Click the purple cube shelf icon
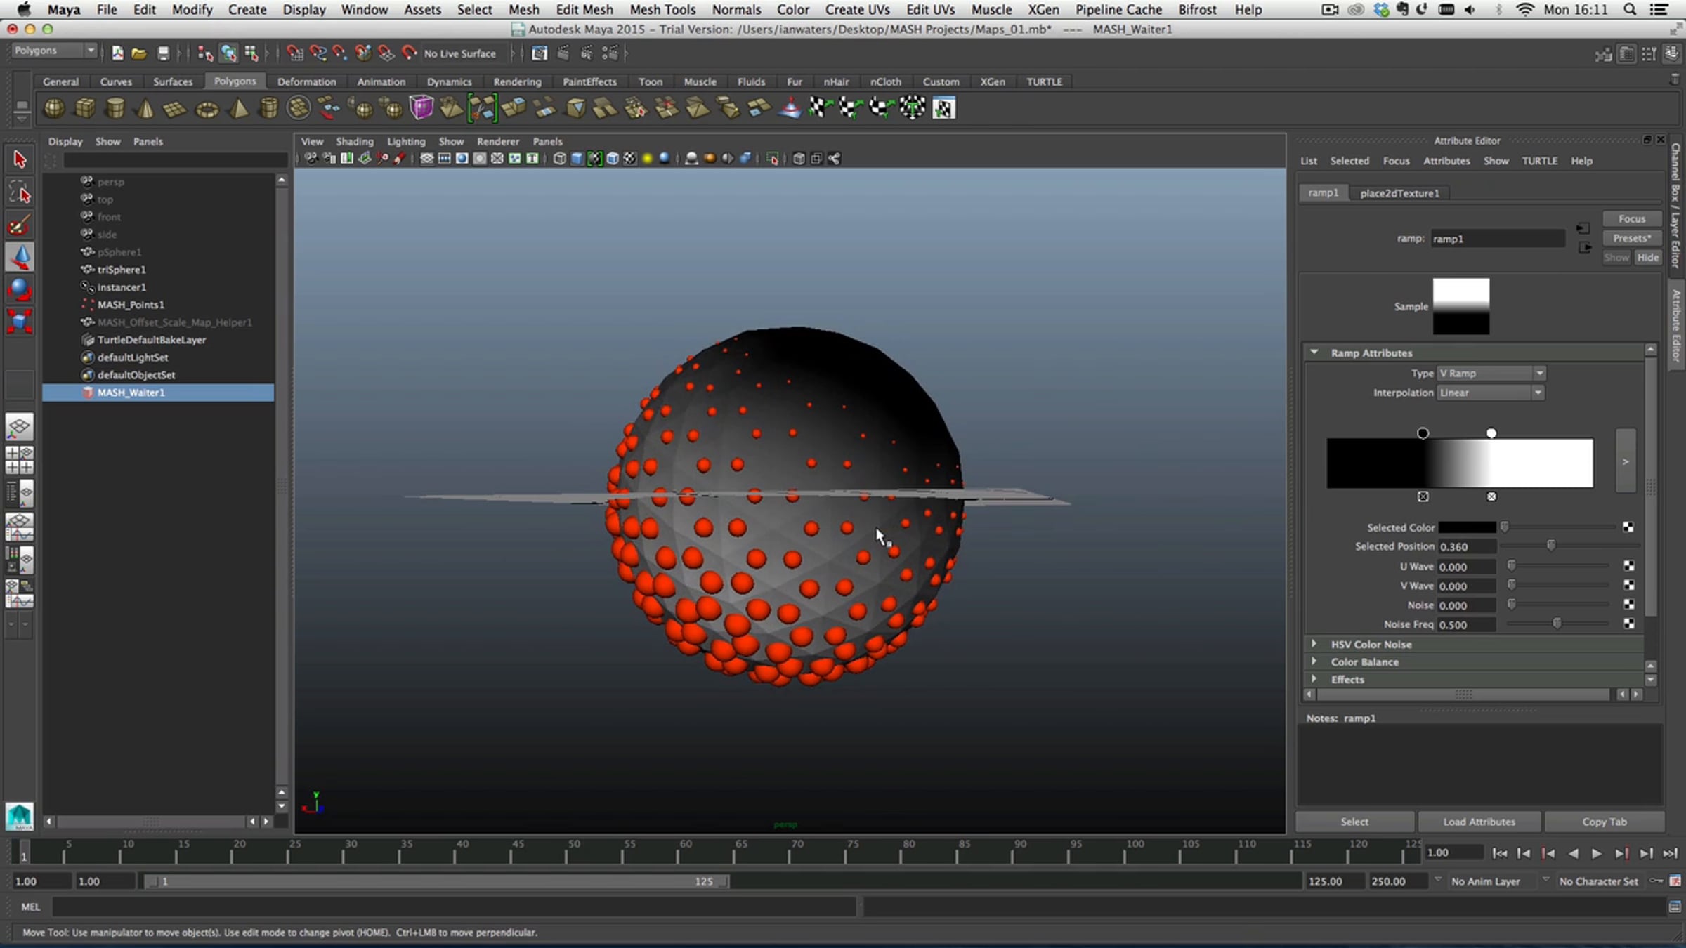 (421, 108)
